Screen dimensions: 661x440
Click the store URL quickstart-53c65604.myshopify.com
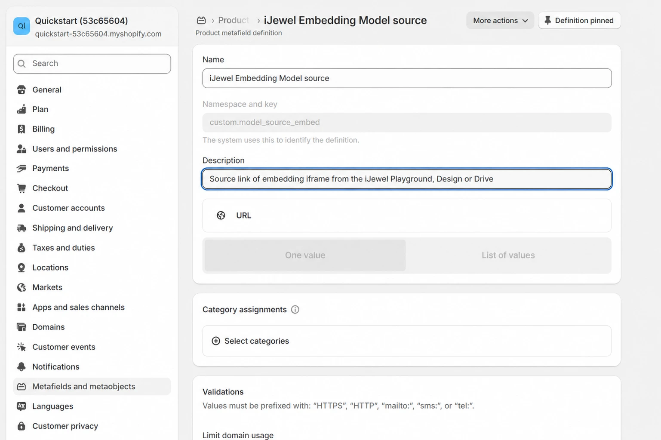[x=98, y=34]
